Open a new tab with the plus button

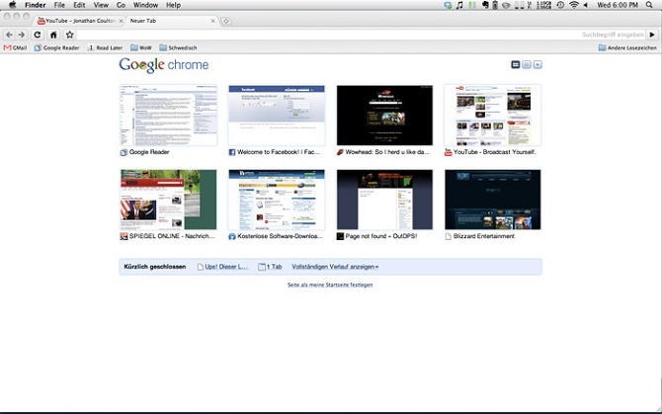click(x=226, y=20)
